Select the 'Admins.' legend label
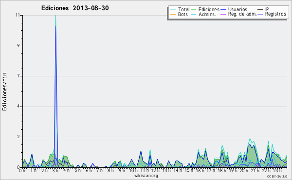Screen dimensions: 292x180 coord(207,14)
